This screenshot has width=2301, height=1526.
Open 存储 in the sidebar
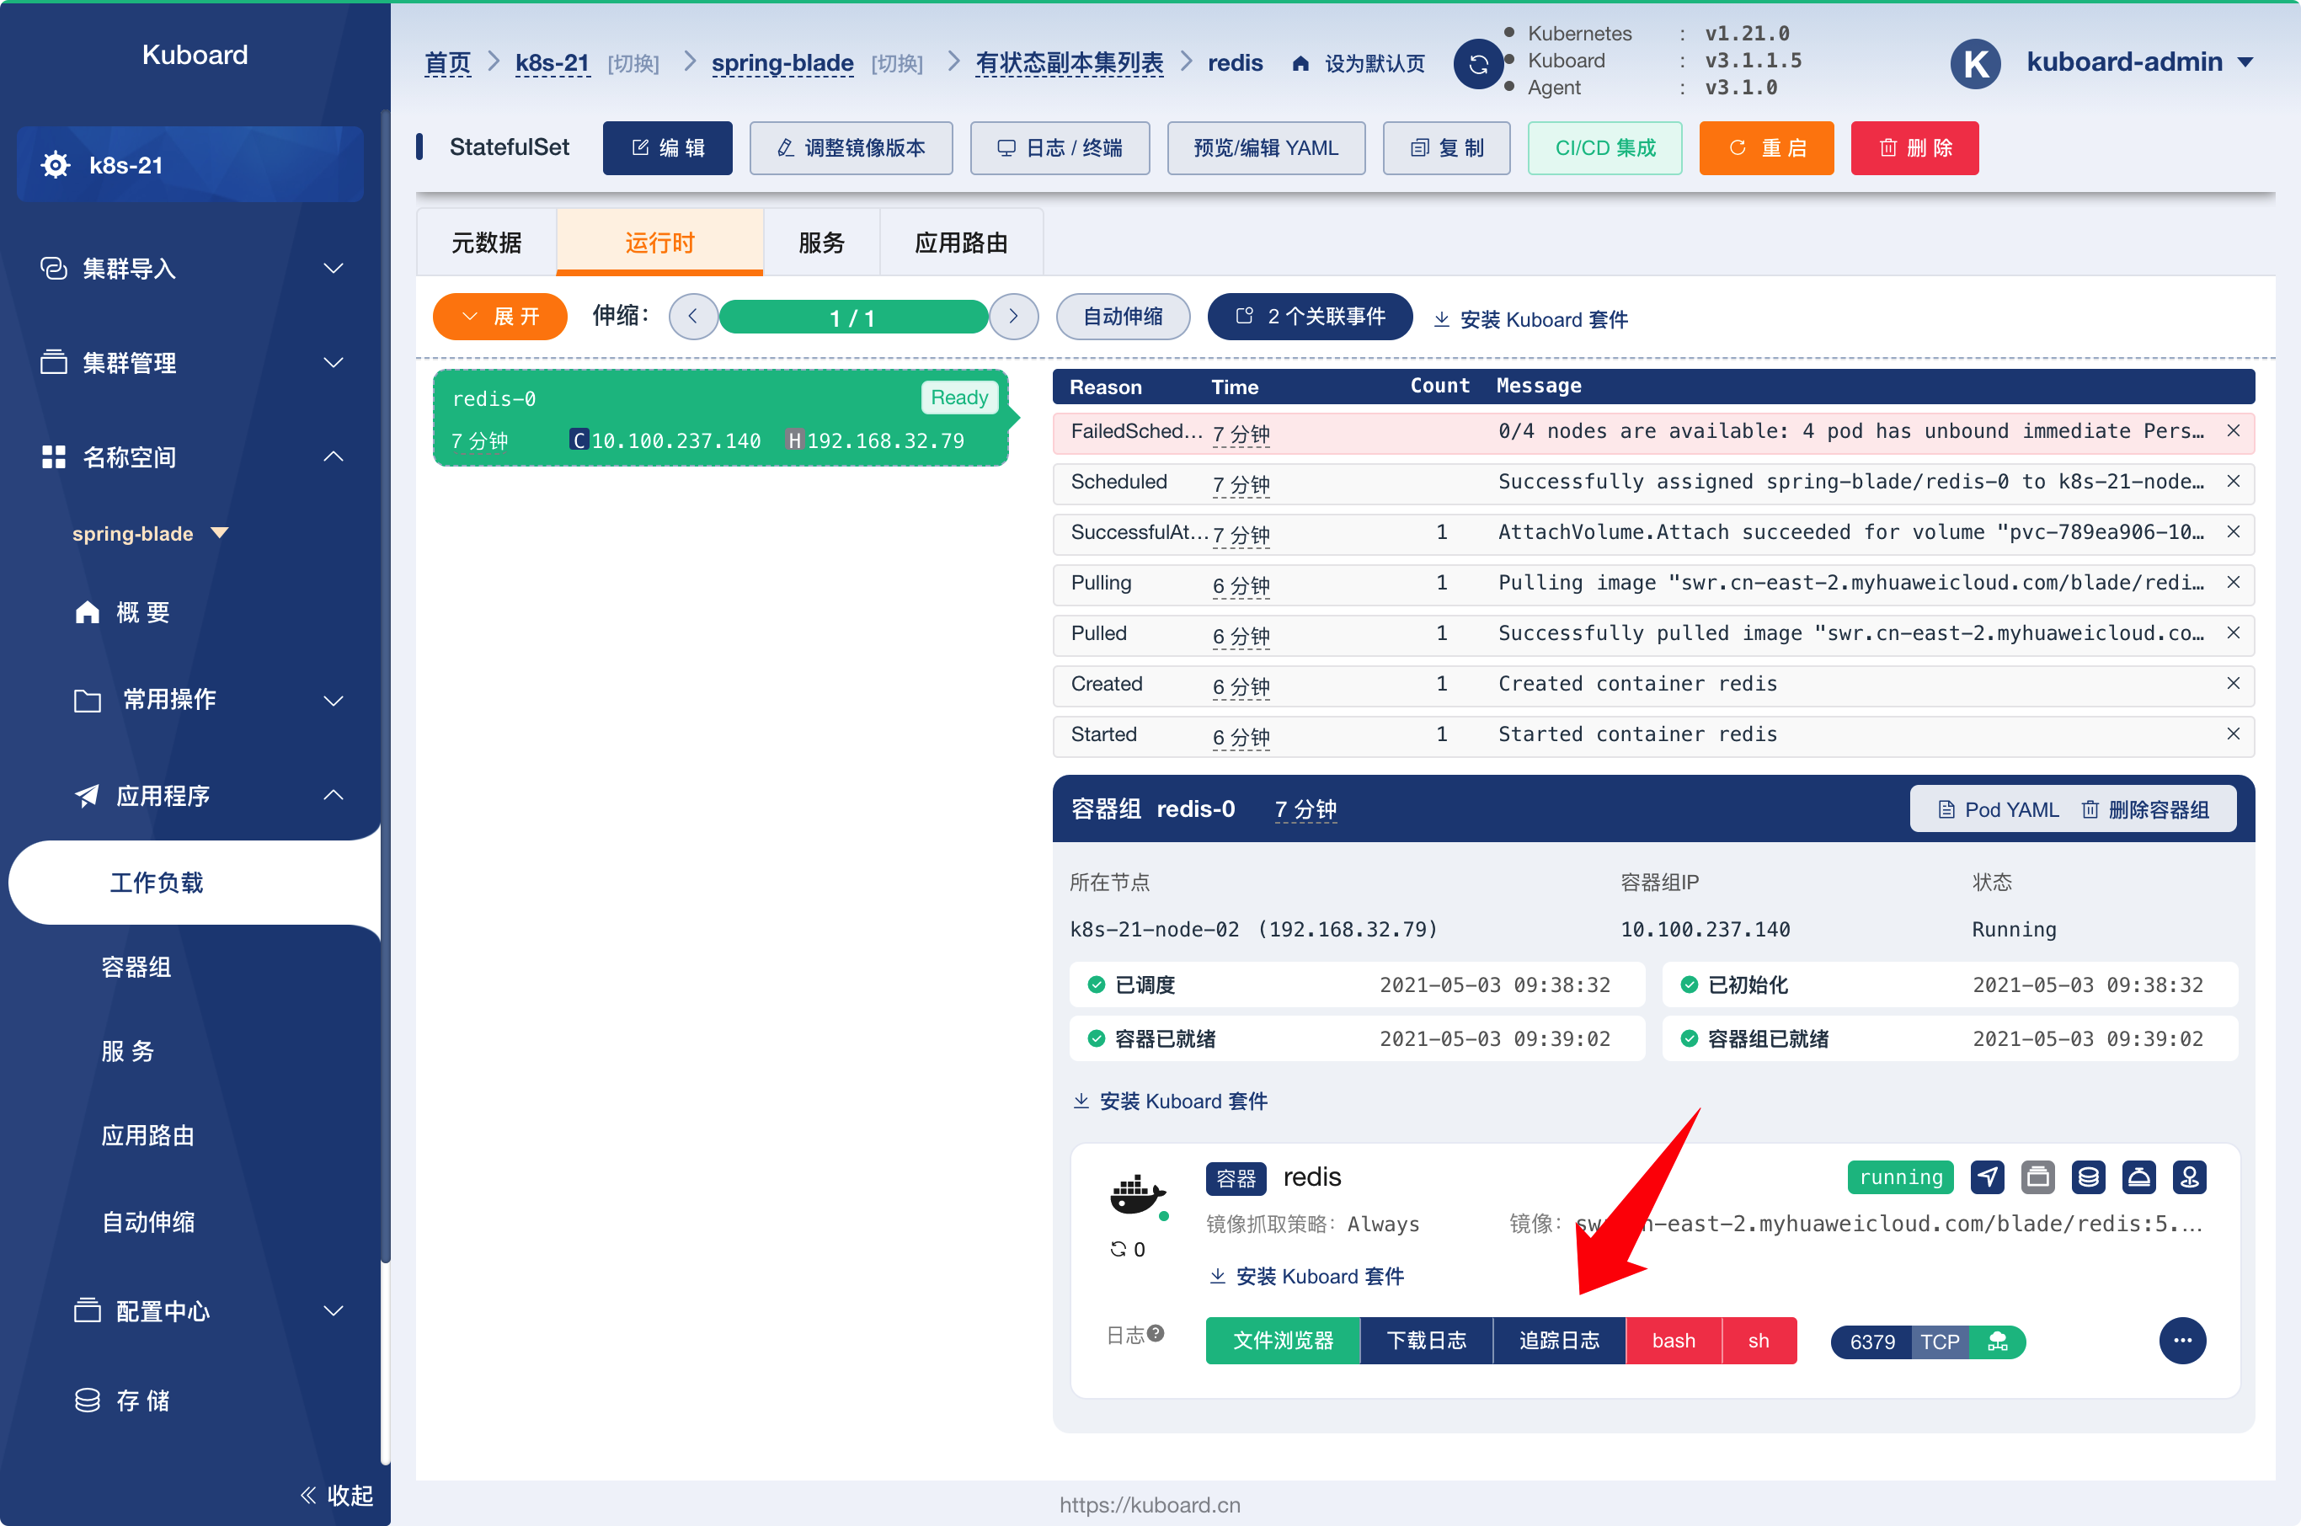tap(142, 1401)
